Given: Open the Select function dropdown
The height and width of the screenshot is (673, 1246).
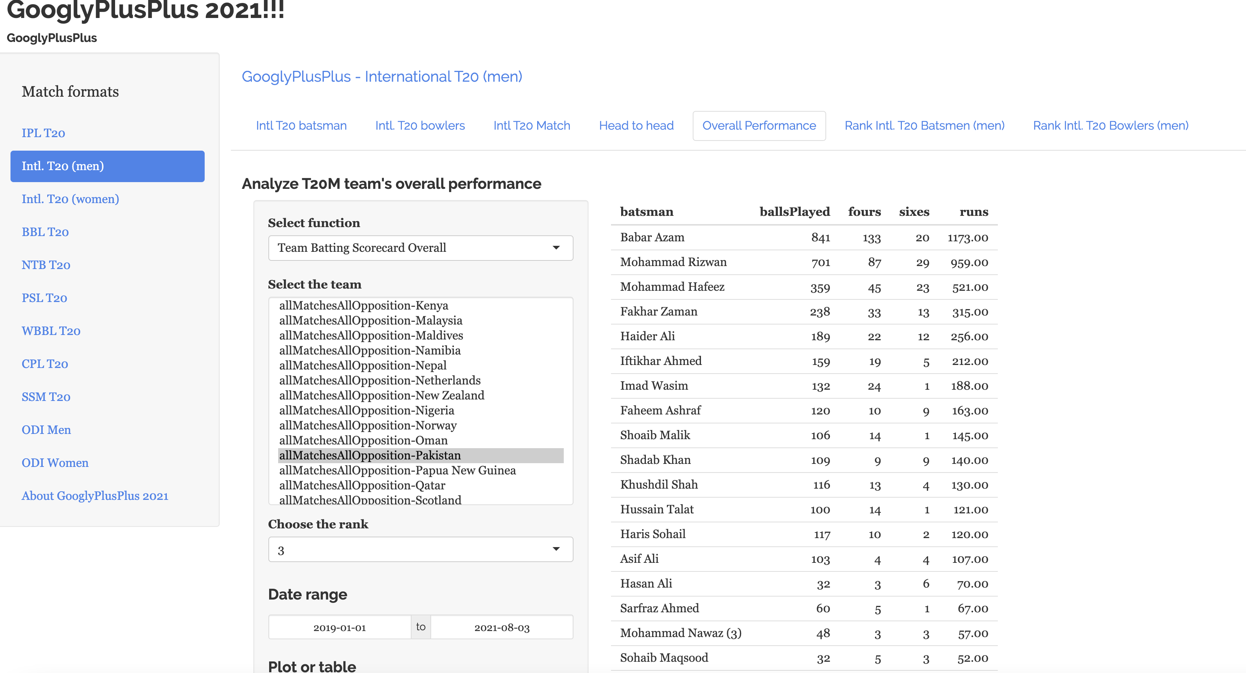Looking at the screenshot, I should (420, 248).
